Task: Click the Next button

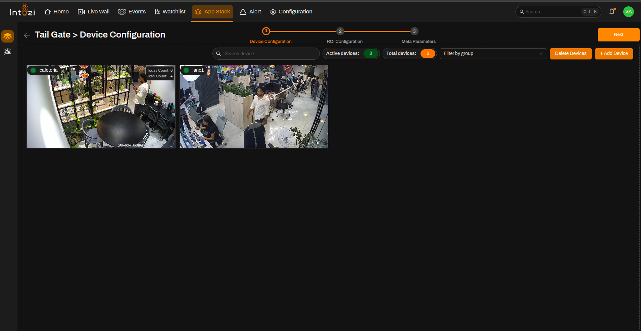Action: pyautogui.click(x=618, y=35)
